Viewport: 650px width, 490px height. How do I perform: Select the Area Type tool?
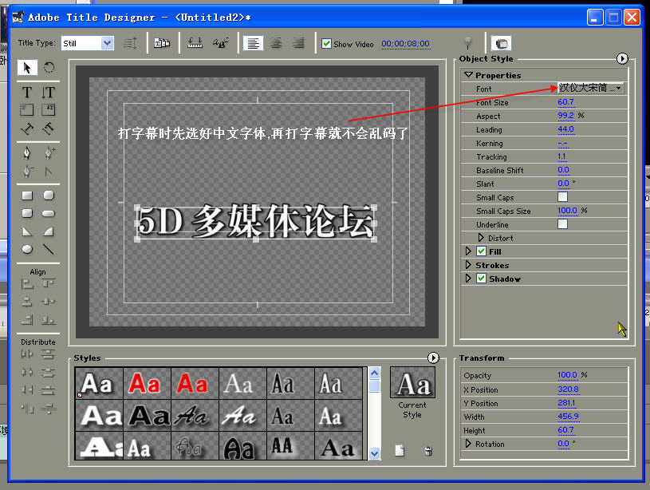coord(27,110)
